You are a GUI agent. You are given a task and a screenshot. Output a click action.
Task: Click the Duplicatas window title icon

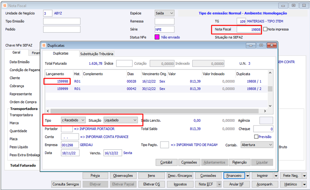coord(44,45)
